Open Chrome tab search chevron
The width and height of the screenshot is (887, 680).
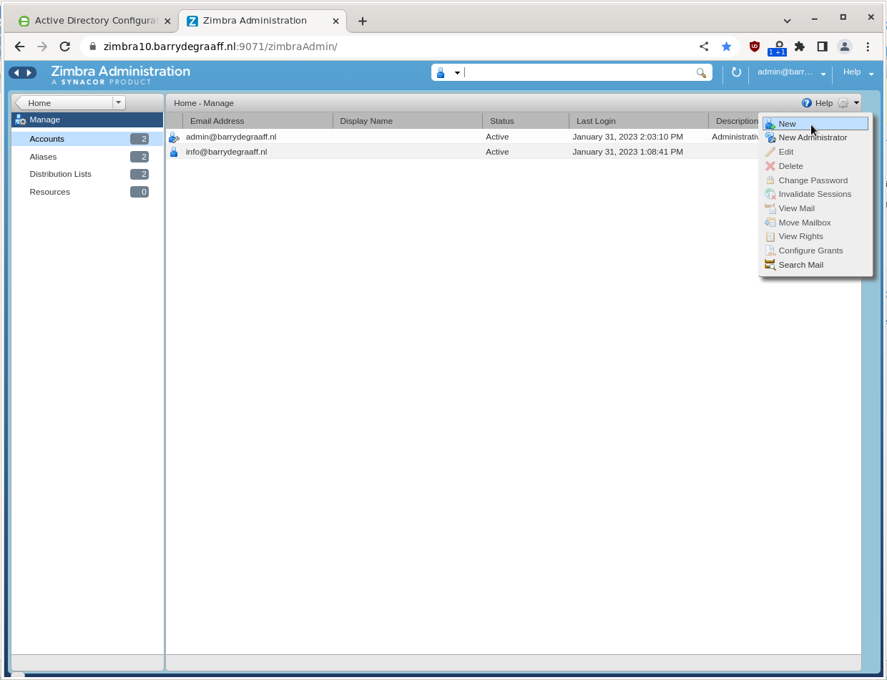(788, 21)
